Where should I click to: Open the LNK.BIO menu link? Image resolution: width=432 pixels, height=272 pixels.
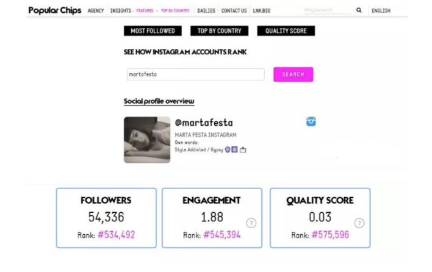pos(262,11)
